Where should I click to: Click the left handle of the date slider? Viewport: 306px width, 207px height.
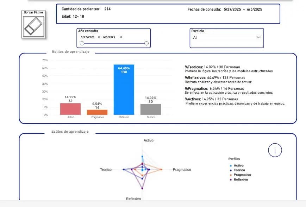82,43
